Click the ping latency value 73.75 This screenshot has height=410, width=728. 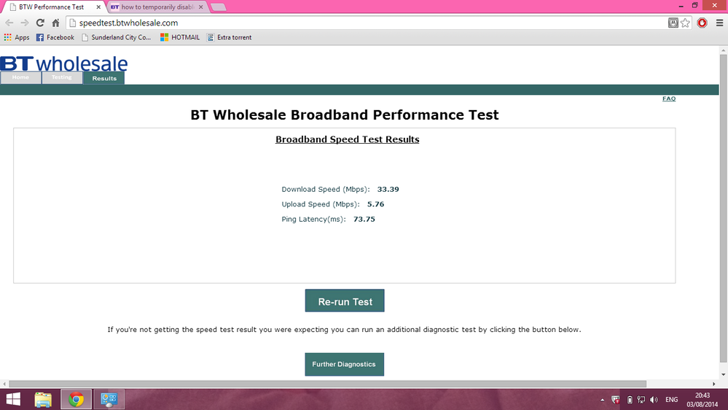(x=364, y=219)
